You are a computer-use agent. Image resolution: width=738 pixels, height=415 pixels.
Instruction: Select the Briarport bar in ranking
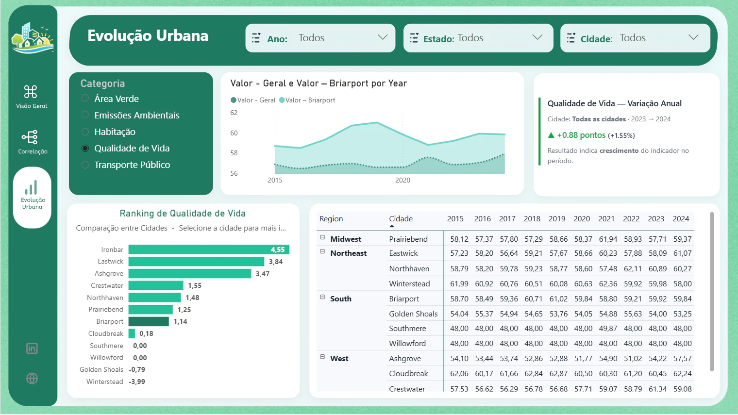coord(149,321)
